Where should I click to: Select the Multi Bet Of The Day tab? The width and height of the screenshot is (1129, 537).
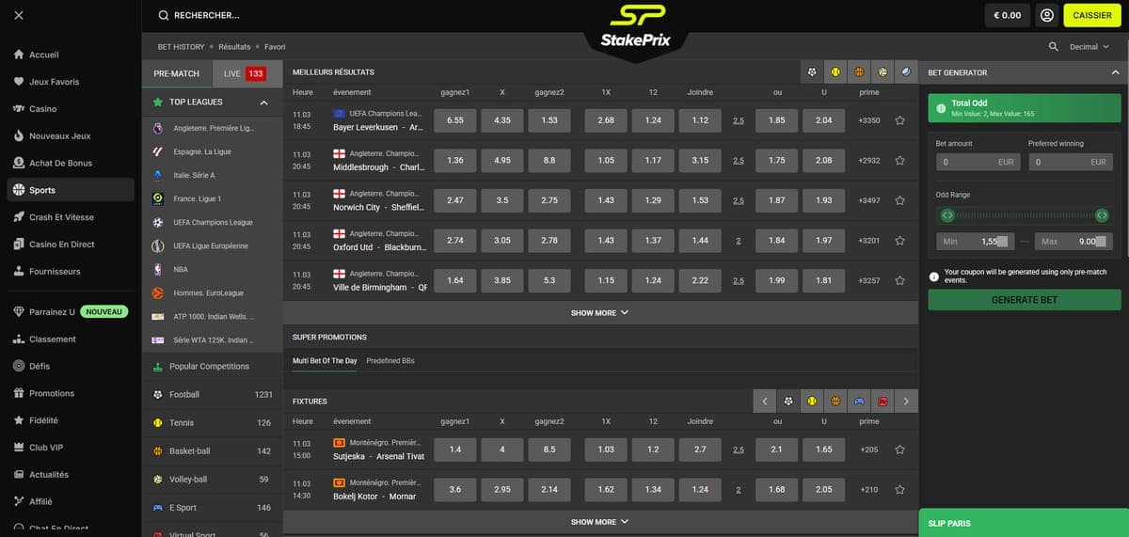(x=325, y=360)
